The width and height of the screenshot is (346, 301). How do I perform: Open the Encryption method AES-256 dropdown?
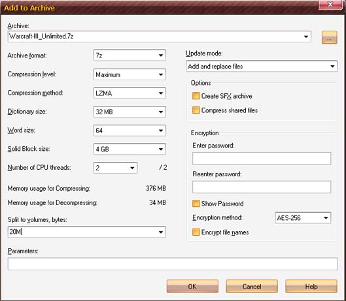(x=303, y=217)
